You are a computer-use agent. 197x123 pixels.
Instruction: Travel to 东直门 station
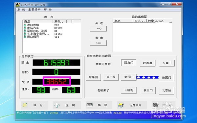coord(167,63)
